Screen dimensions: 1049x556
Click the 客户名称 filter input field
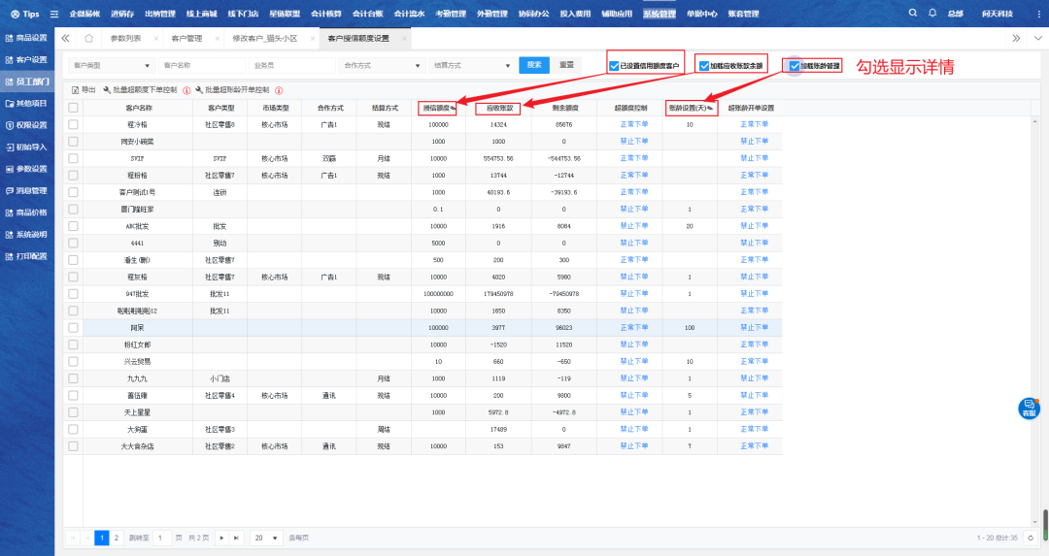[x=199, y=65]
